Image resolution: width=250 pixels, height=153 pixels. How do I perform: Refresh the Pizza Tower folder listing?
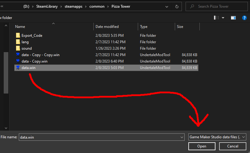[x=177, y=6]
